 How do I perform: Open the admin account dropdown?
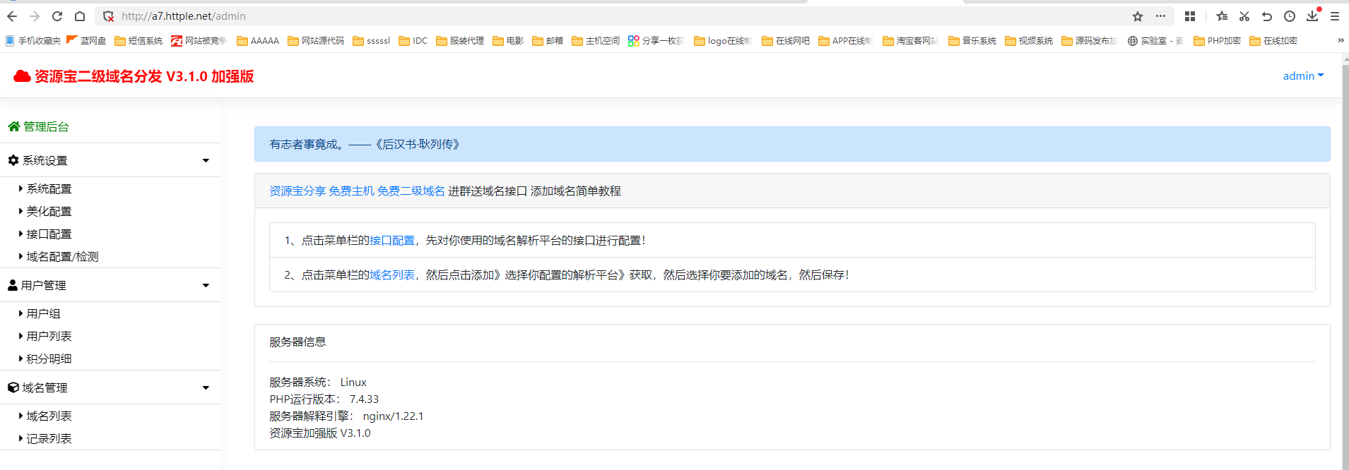(1303, 76)
